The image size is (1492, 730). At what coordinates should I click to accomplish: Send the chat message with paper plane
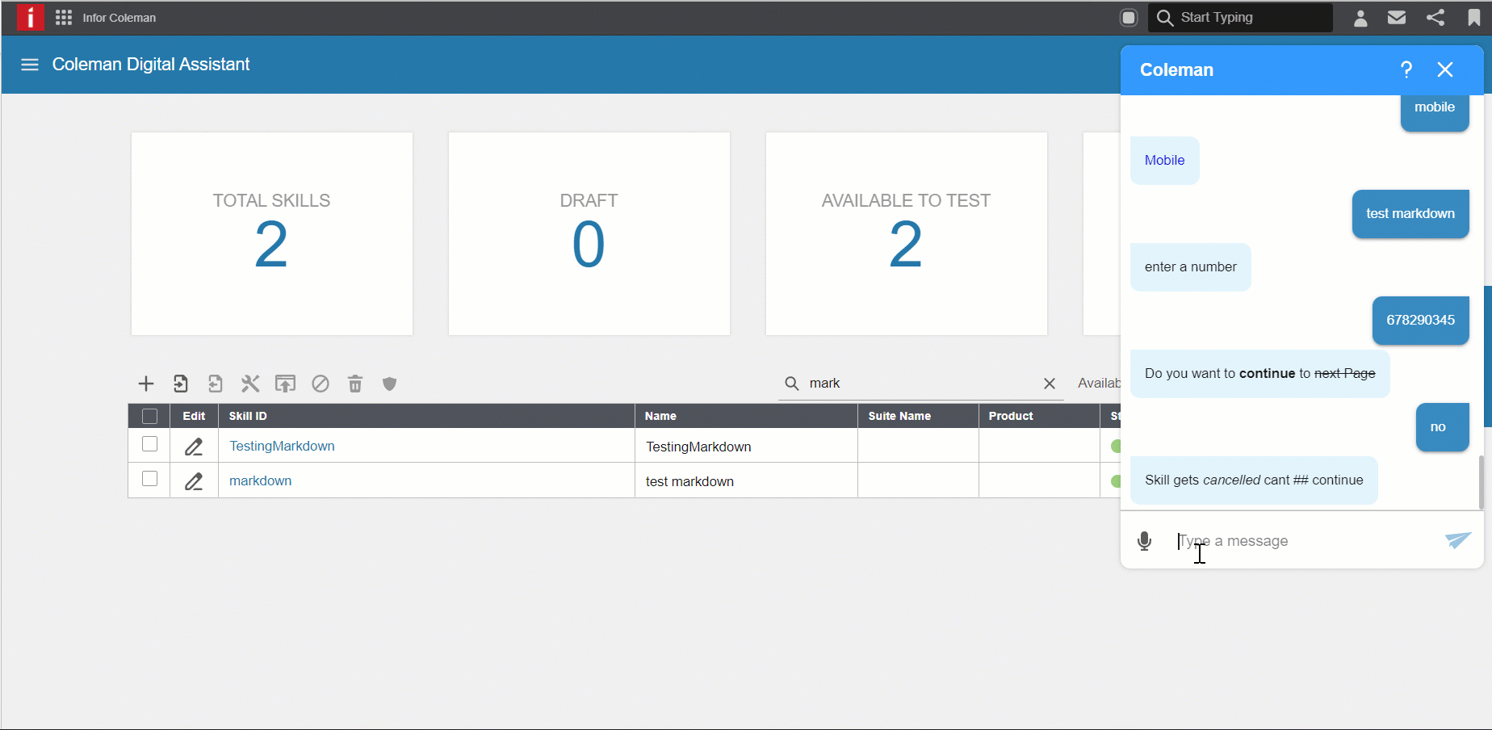tap(1458, 540)
